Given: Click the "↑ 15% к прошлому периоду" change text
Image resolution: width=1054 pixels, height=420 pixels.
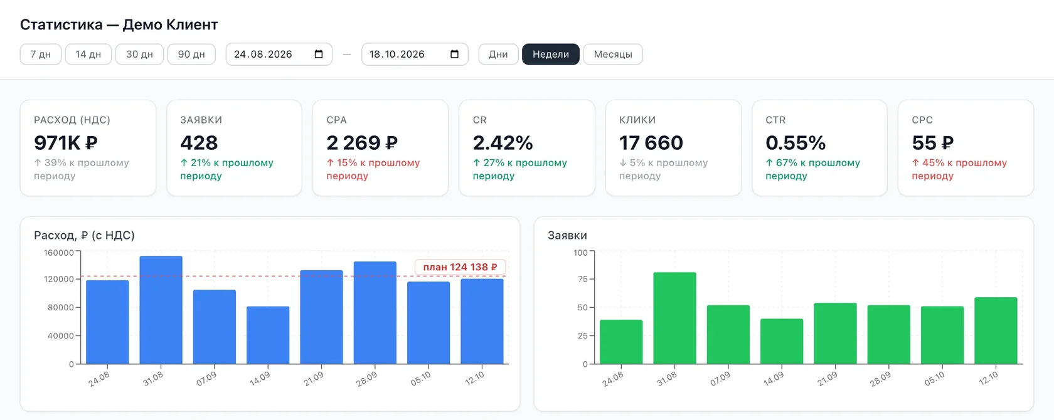Looking at the screenshot, I should coord(373,169).
